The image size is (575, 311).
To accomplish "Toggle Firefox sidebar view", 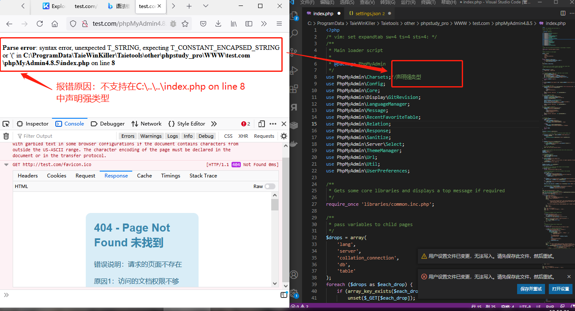I will tap(249, 24).
